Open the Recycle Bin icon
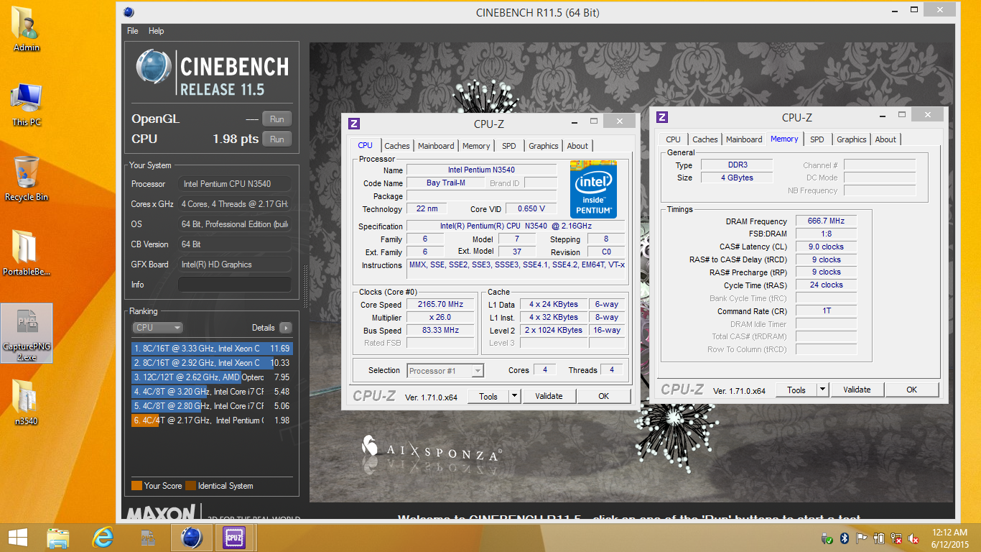 click(27, 179)
